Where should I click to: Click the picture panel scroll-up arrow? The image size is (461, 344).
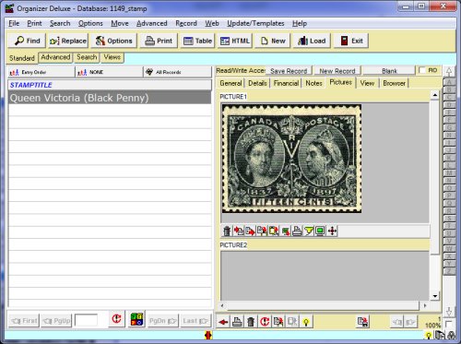click(435, 95)
